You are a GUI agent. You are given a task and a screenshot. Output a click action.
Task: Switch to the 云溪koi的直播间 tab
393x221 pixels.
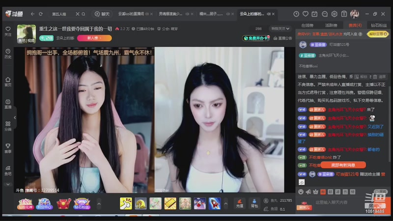(131, 14)
